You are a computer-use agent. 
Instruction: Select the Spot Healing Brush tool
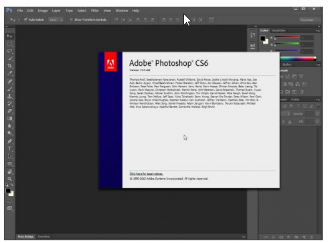(10, 81)
